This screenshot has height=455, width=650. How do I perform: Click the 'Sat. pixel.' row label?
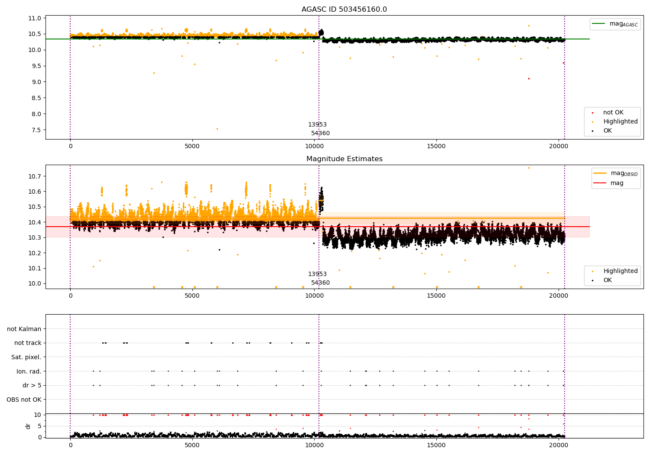(x=26, y=357)
